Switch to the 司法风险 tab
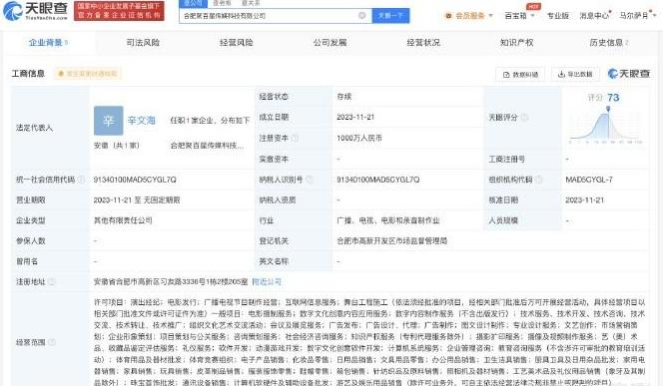The image size is (663, 386). pos(143,42)
